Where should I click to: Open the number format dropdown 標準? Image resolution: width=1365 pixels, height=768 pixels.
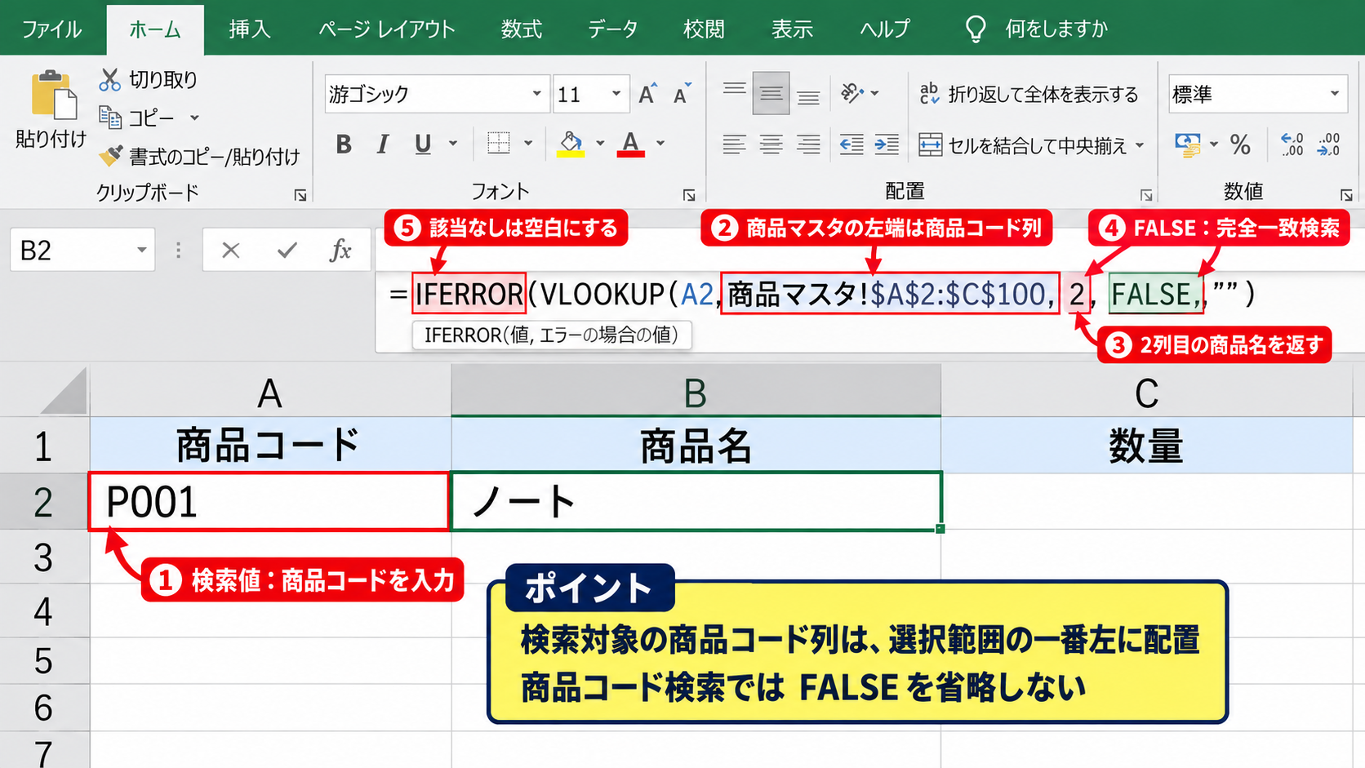click(x=1334, y=94)
